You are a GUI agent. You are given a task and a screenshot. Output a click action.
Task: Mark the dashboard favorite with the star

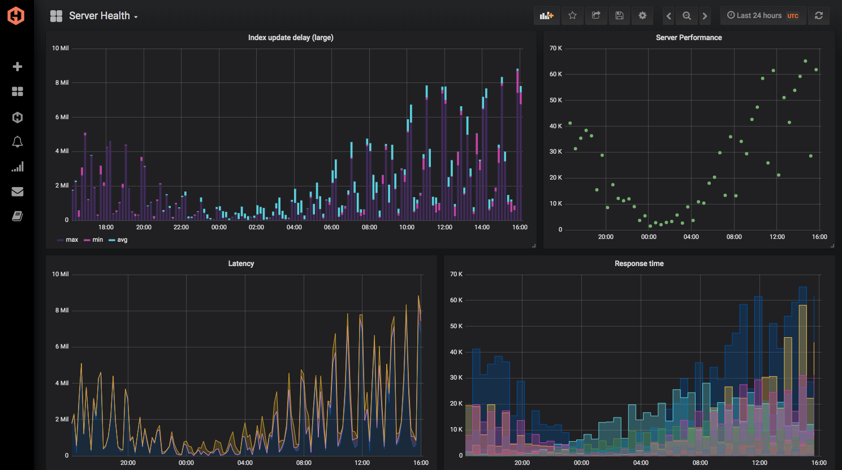pyautogui.click(x=572, y=15)
